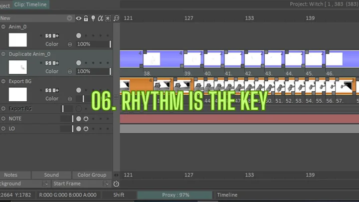Click the dashed selection box header icon

coord(107,18)
